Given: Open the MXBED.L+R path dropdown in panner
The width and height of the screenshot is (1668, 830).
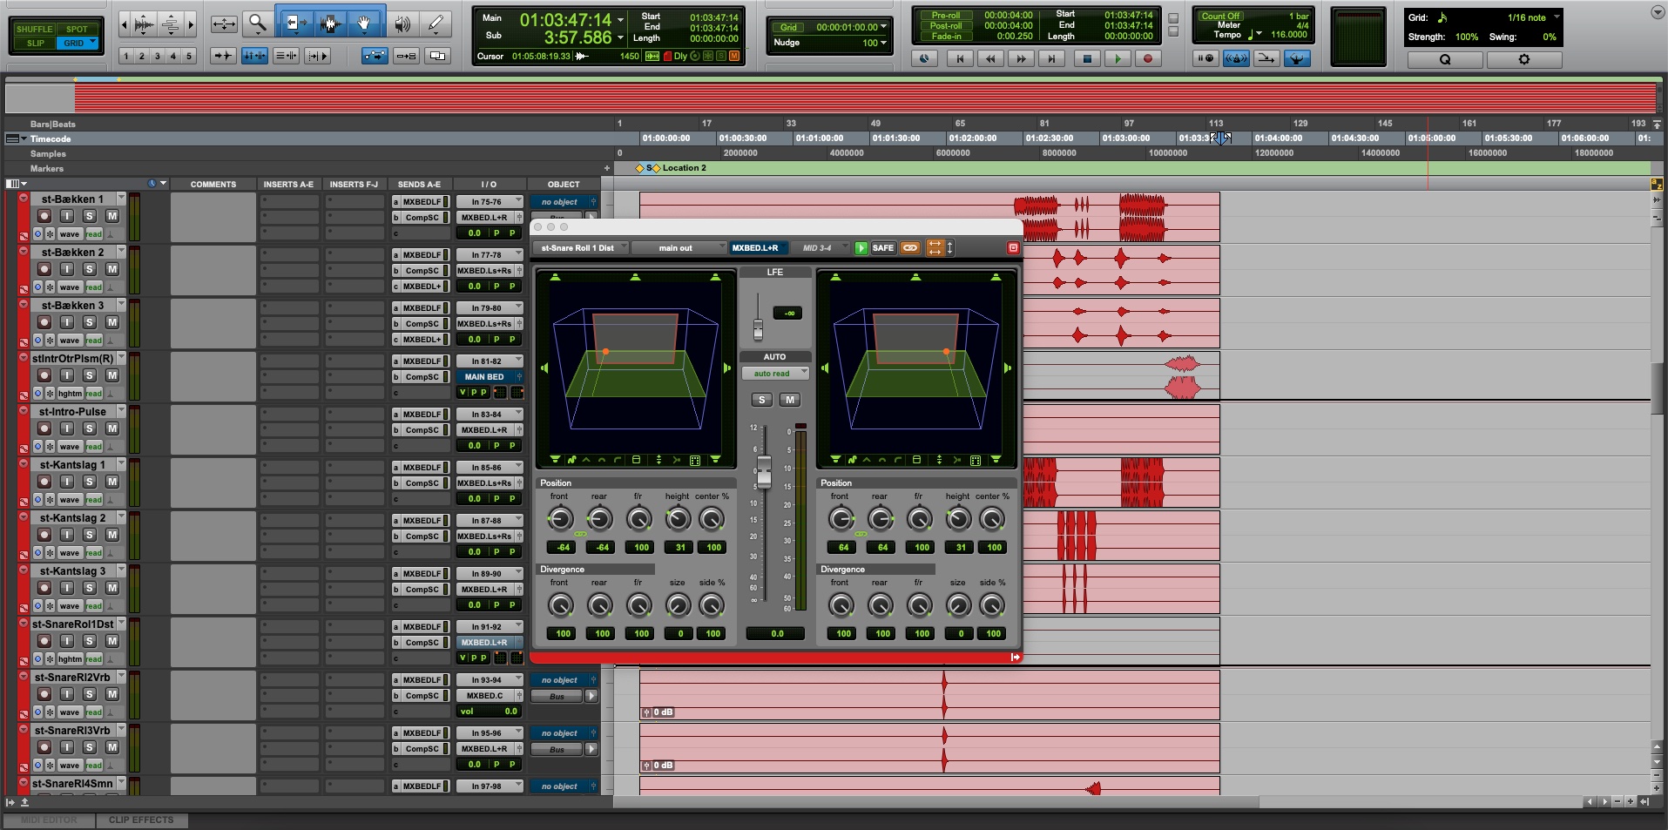Looking at the screenshot, I should (x=759, y=248).
